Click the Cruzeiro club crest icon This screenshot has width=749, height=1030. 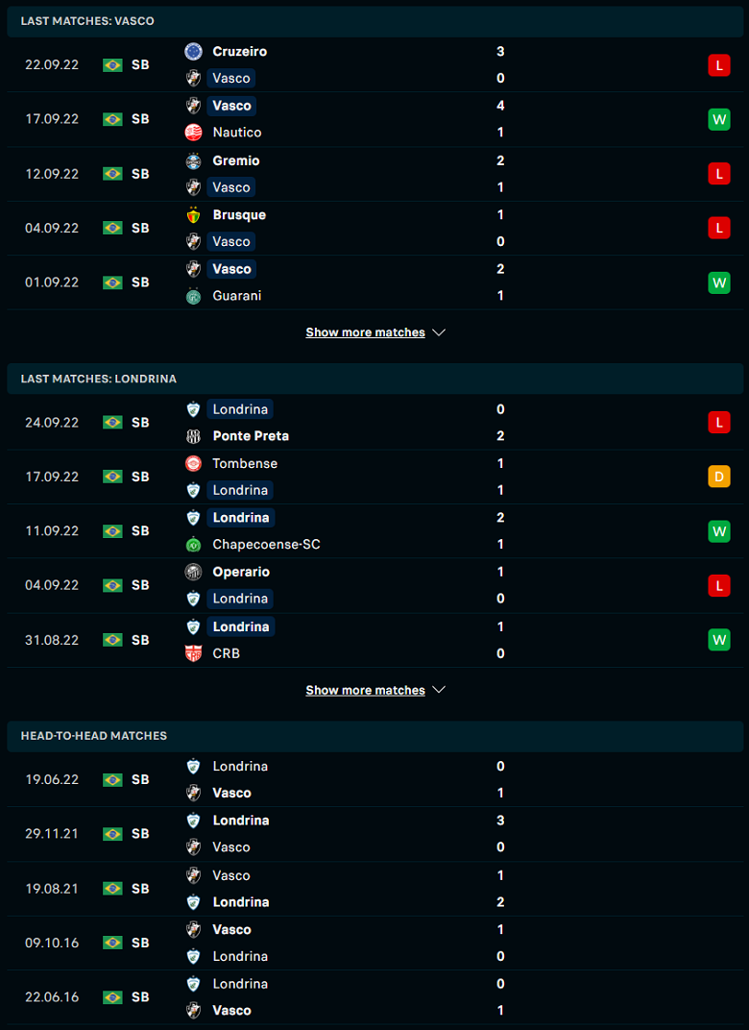[193, 51]
